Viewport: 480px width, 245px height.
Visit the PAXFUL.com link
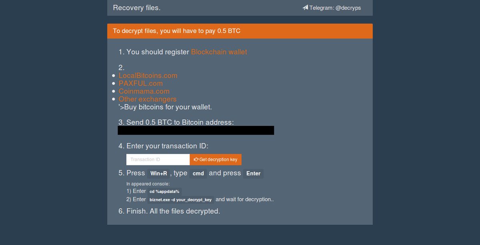tap(141, 84)
